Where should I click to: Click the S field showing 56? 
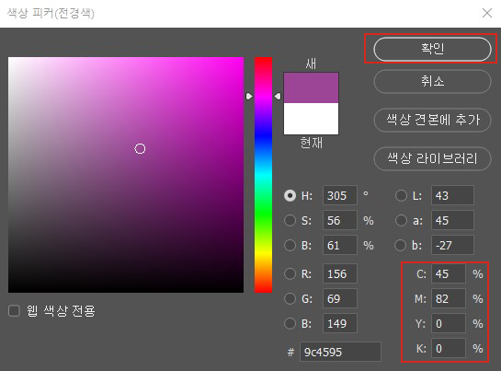click(340, 220)
